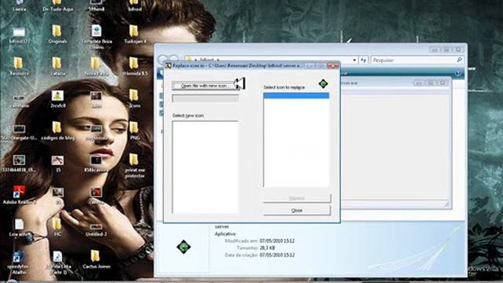
Task: Click the speedyfox Atalho shortcut on the desktop
Action: (x=19, y=263)
